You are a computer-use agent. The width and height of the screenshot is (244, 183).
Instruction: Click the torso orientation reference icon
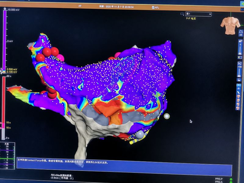click(231, 26)
